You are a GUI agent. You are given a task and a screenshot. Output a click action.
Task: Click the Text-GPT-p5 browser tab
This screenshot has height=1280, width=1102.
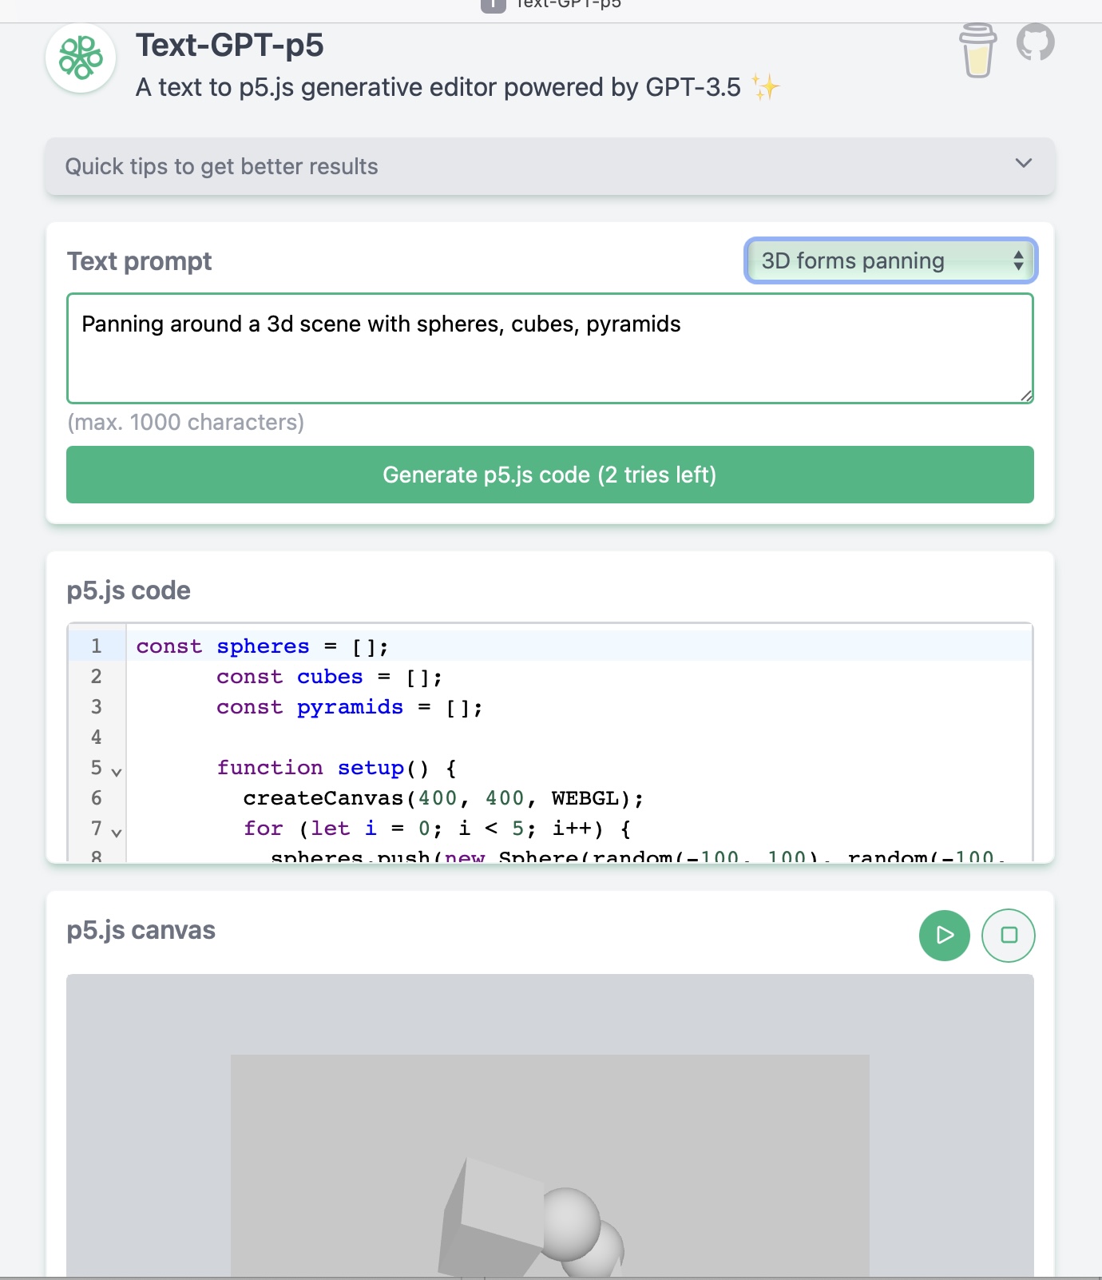click(x=569, y=4)
